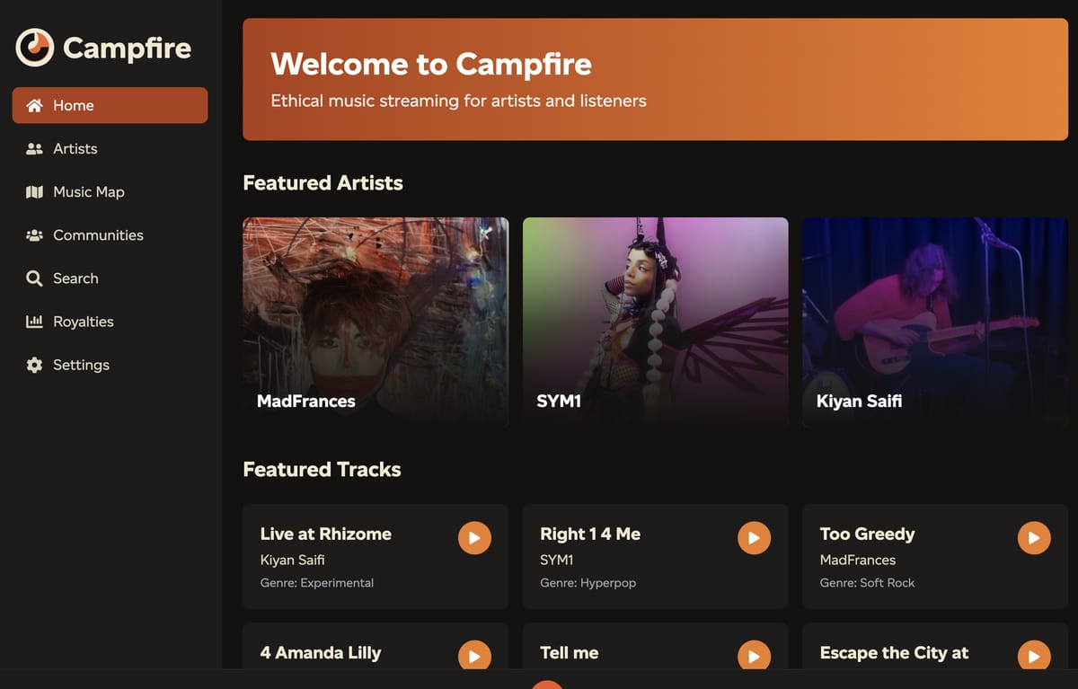Click the Music Map icon

pyautogui.click(x=33, y=191)
